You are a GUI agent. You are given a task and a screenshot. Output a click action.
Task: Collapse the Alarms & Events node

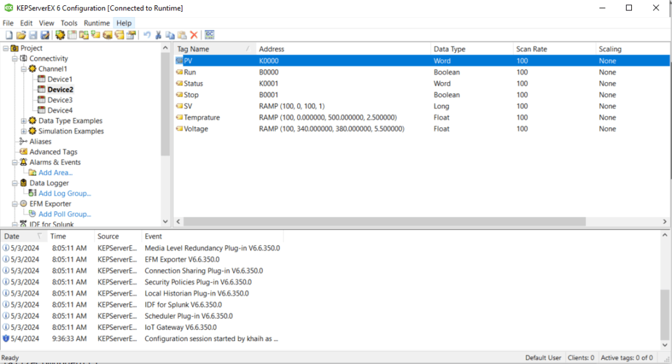(14, 162)
